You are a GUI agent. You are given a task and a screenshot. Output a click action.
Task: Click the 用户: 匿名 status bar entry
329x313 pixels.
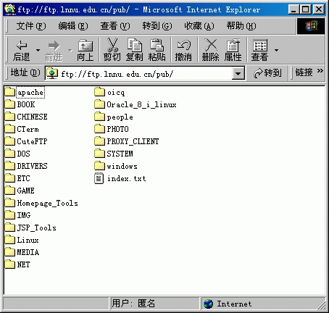(133, 304)
